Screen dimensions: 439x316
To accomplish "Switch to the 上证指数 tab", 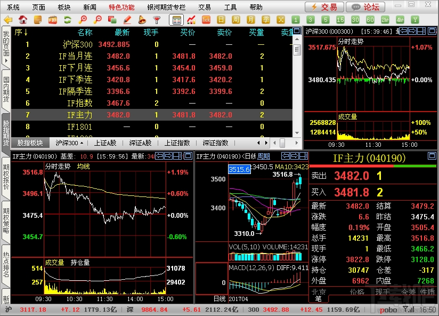I will tap(177, 143).
